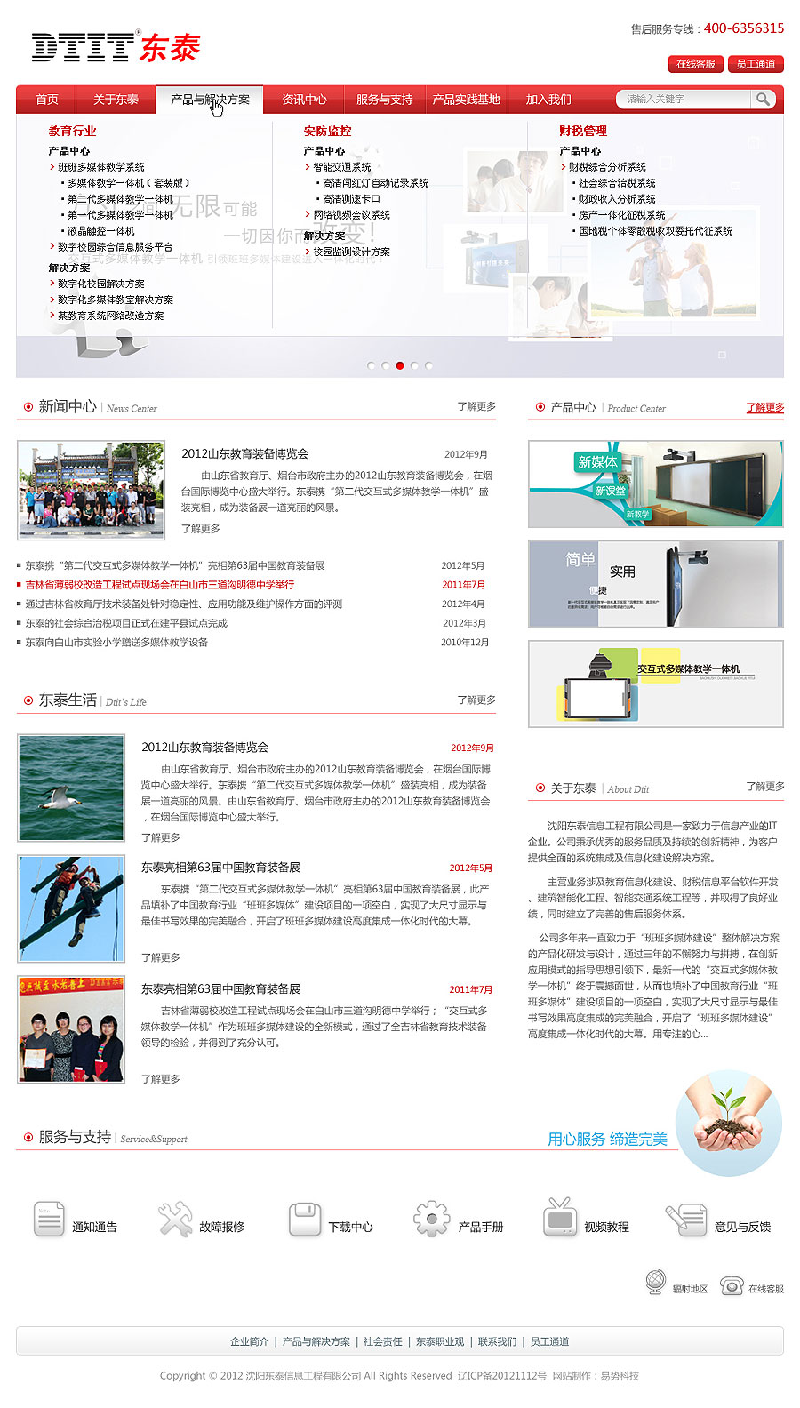Click the 意见与反馈 feedback icon
This screenshot has width=800, height=1408.
[685, 1219]
